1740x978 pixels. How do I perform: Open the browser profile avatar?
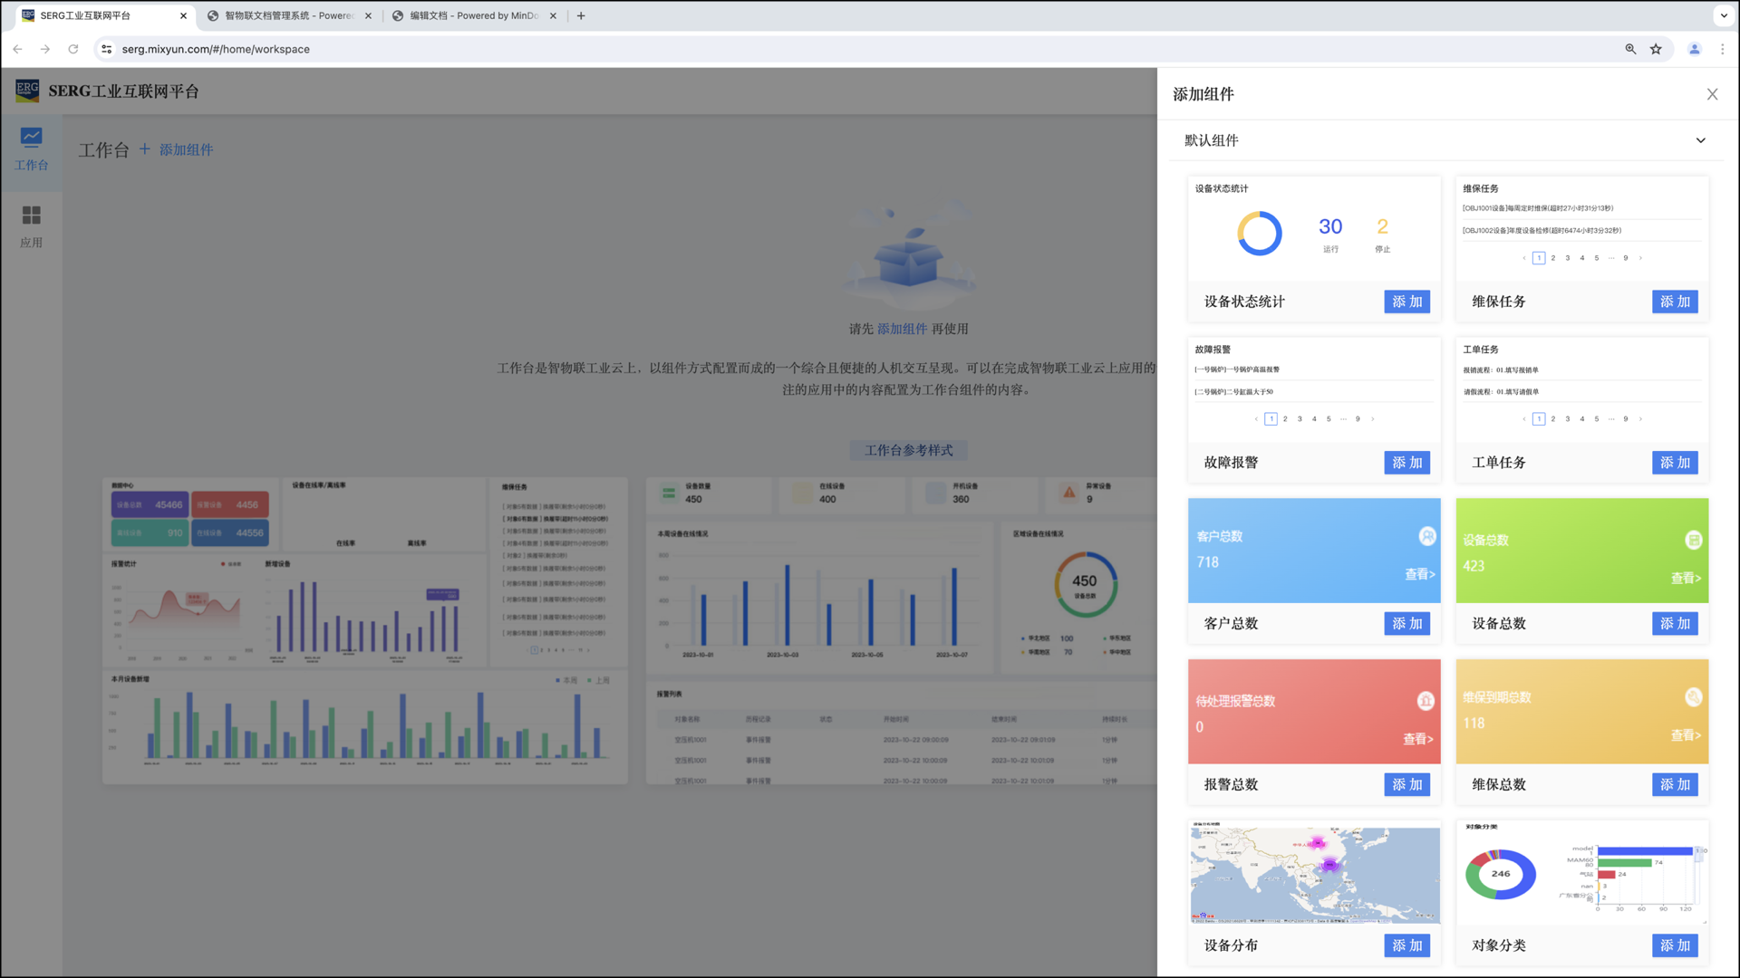tap(1694, 49)
